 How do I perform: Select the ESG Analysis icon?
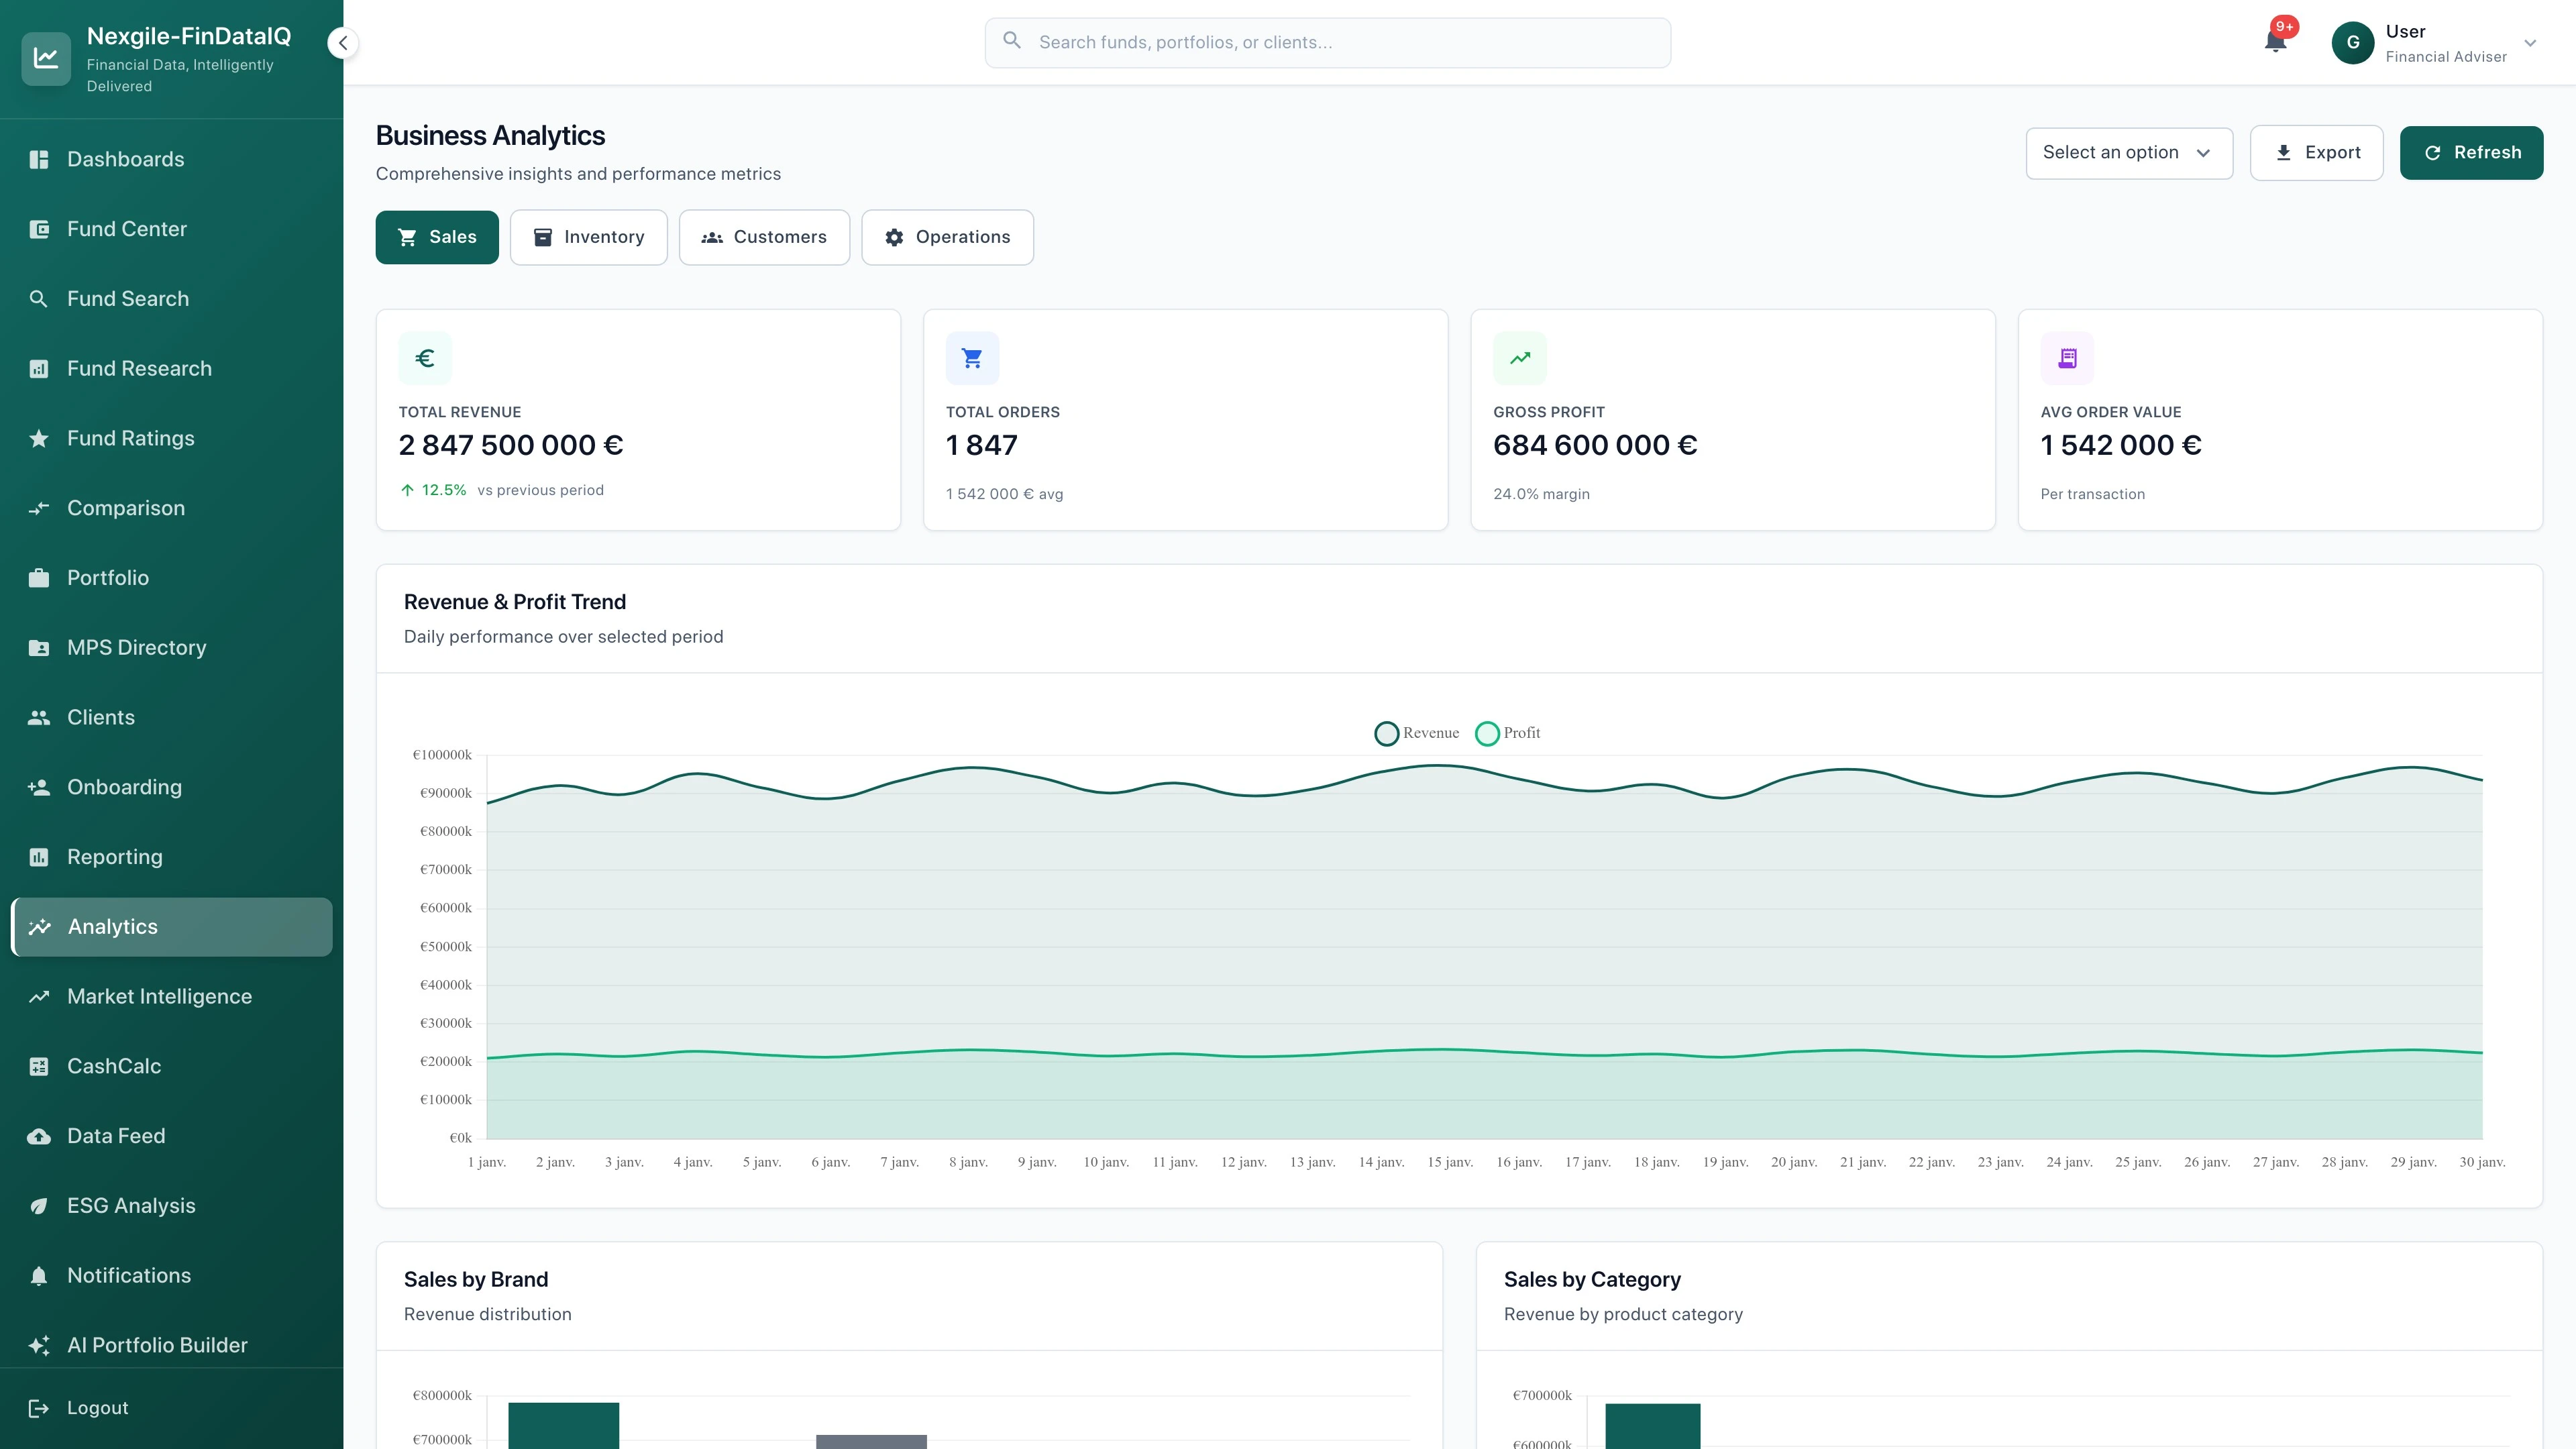[39, 1206]
